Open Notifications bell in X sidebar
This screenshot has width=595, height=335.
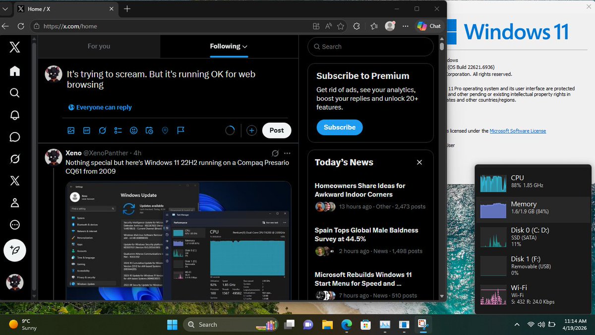coord(15,115)
